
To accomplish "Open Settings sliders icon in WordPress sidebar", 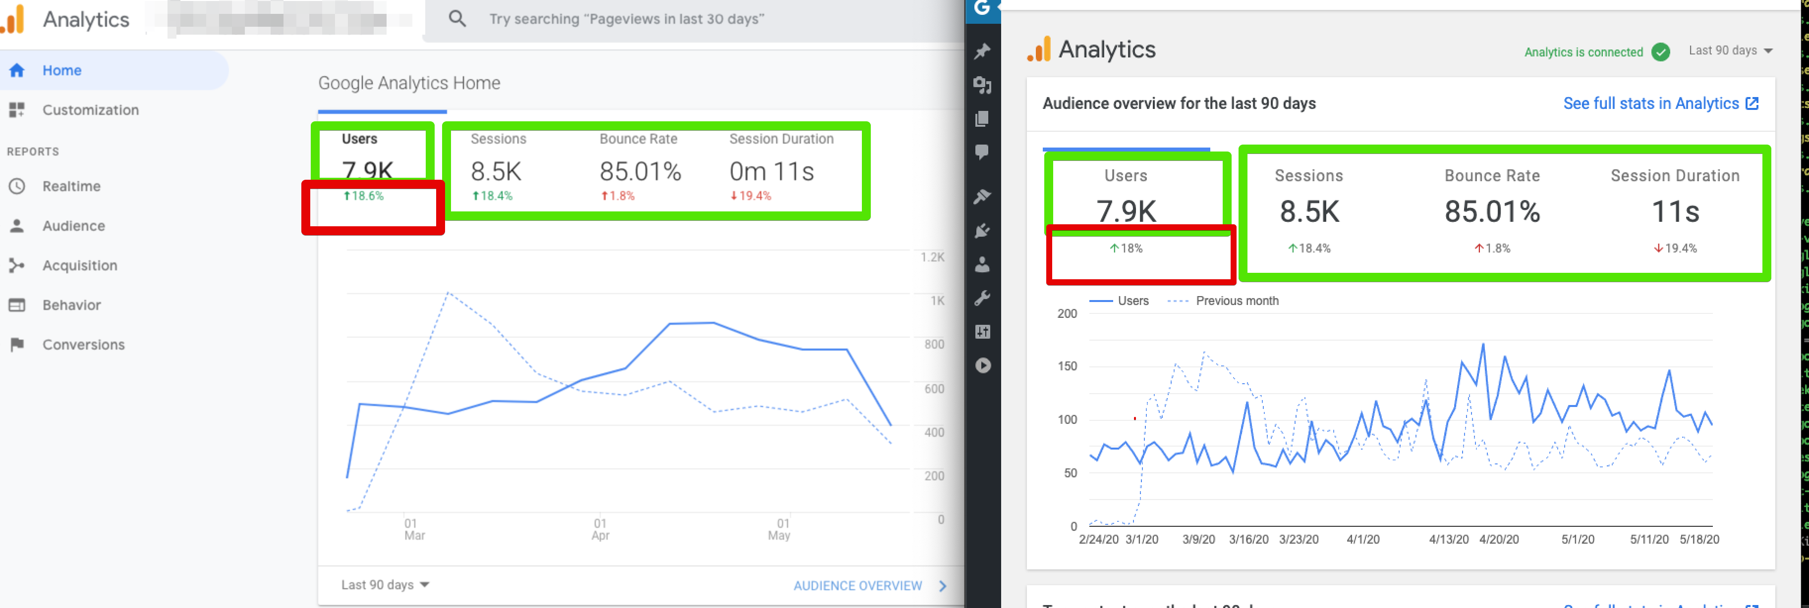I will 982,332.
